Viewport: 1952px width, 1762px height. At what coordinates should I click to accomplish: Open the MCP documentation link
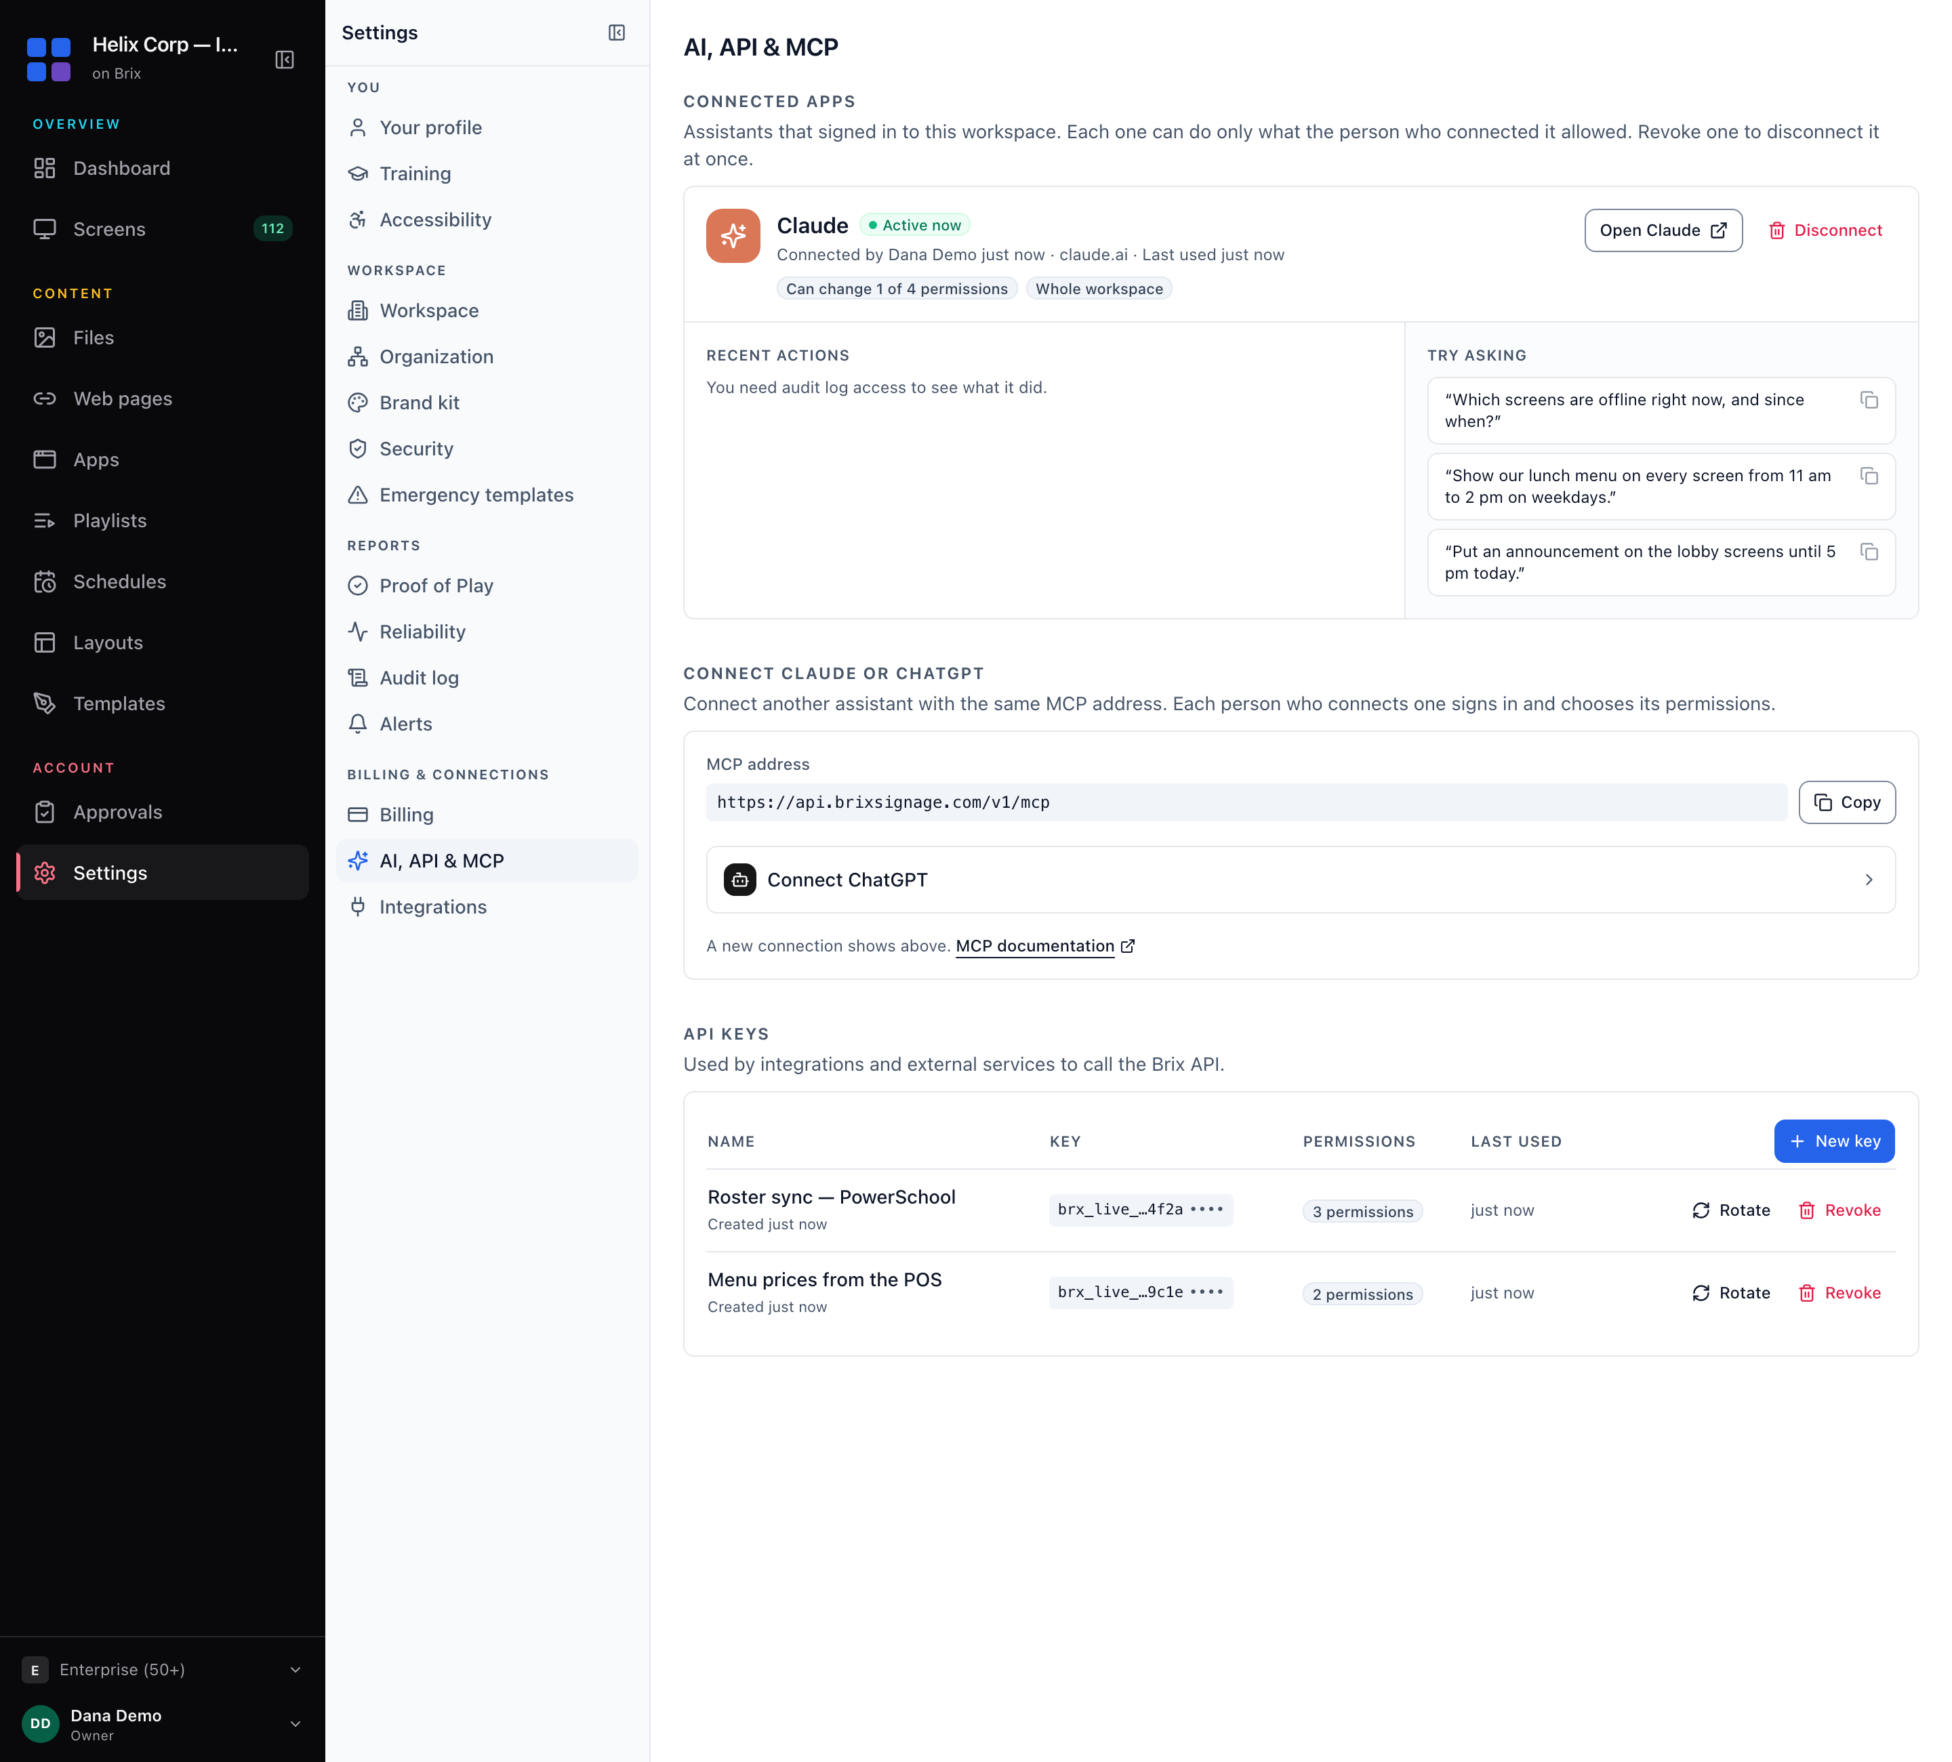pyautogui.click(x=1034, y=947)
